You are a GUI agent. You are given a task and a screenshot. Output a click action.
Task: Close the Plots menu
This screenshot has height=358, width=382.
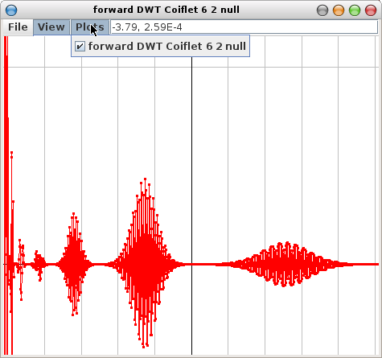[90, 27]
